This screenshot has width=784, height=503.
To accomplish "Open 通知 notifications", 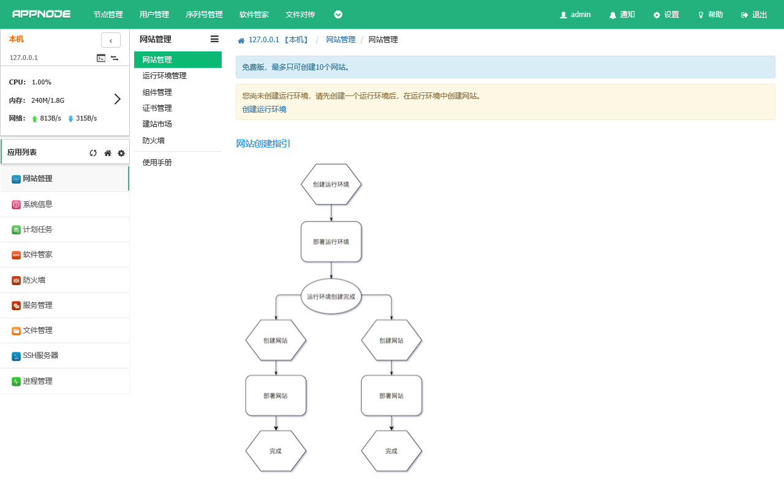I will [622, 15].
